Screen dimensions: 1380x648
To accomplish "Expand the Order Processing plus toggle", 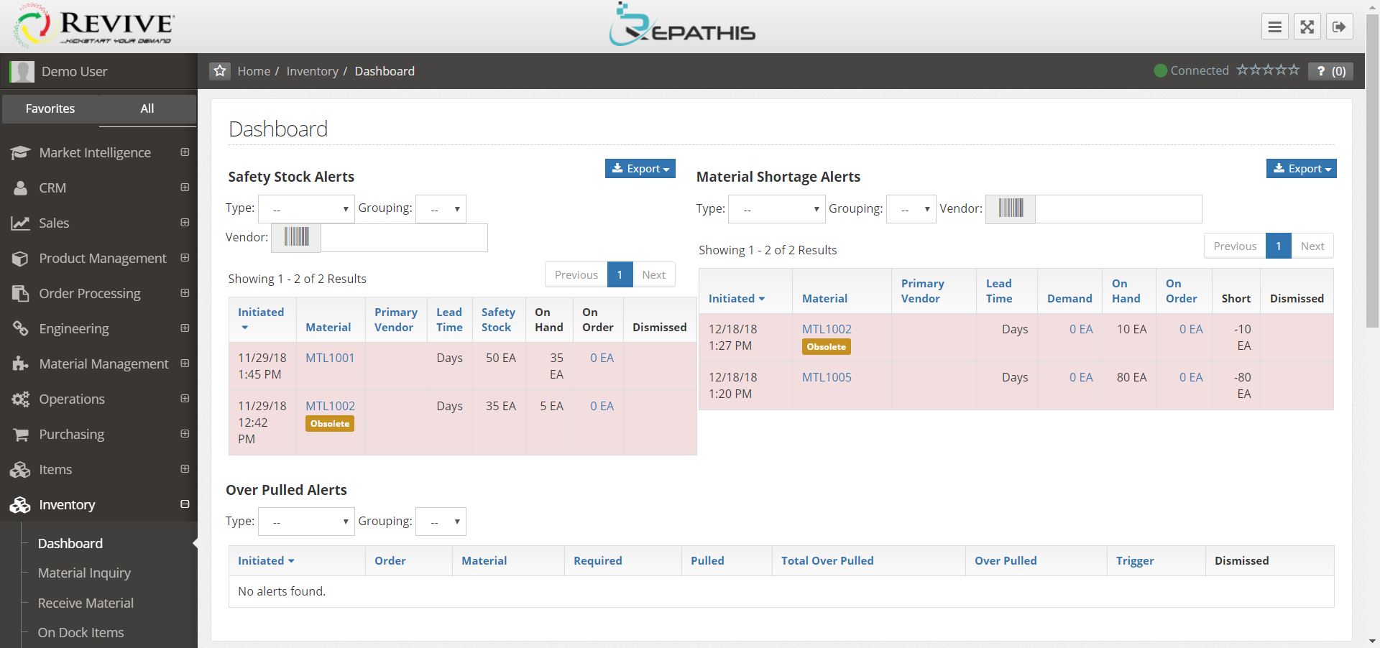I will [185, 293].
